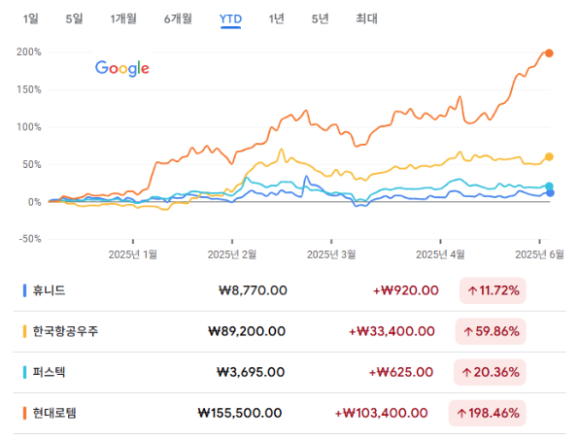Image resolution: width=579 pixels, height=439 pixels.
Task: Select the 1일 time range tab
Action: [x=31, y=18]
